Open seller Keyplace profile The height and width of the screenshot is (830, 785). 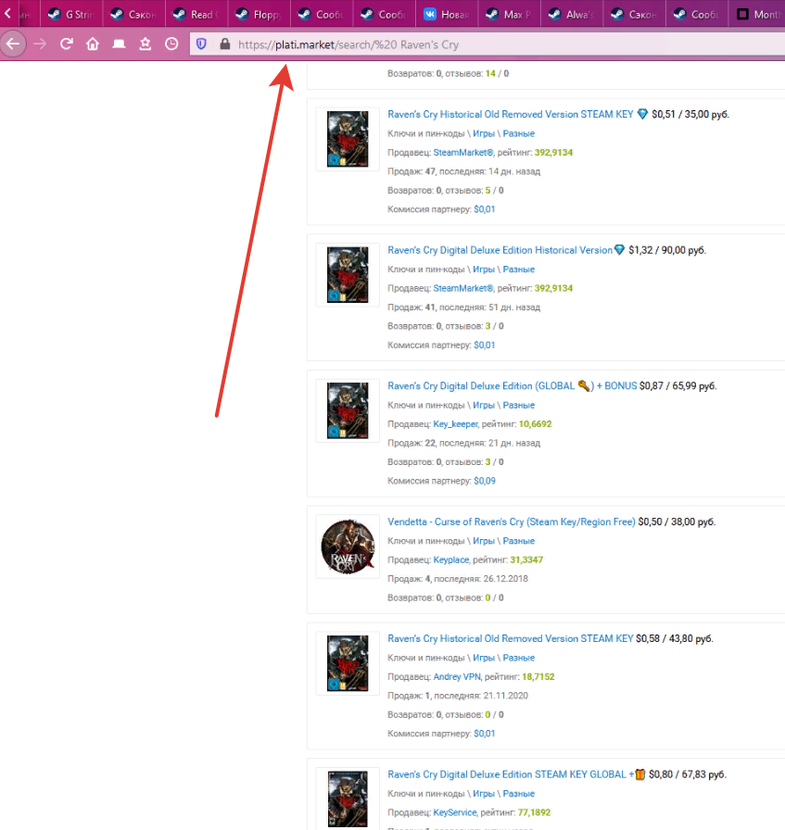click(451, 560)
